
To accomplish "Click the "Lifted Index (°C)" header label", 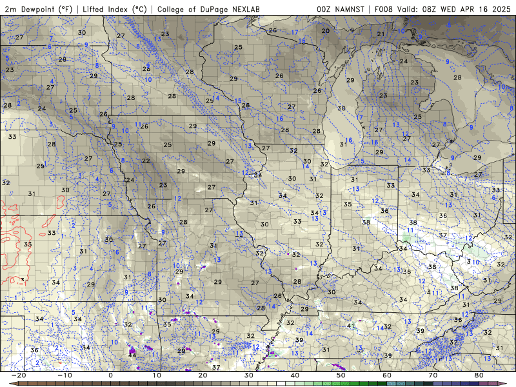I will (x=115, y=9).
